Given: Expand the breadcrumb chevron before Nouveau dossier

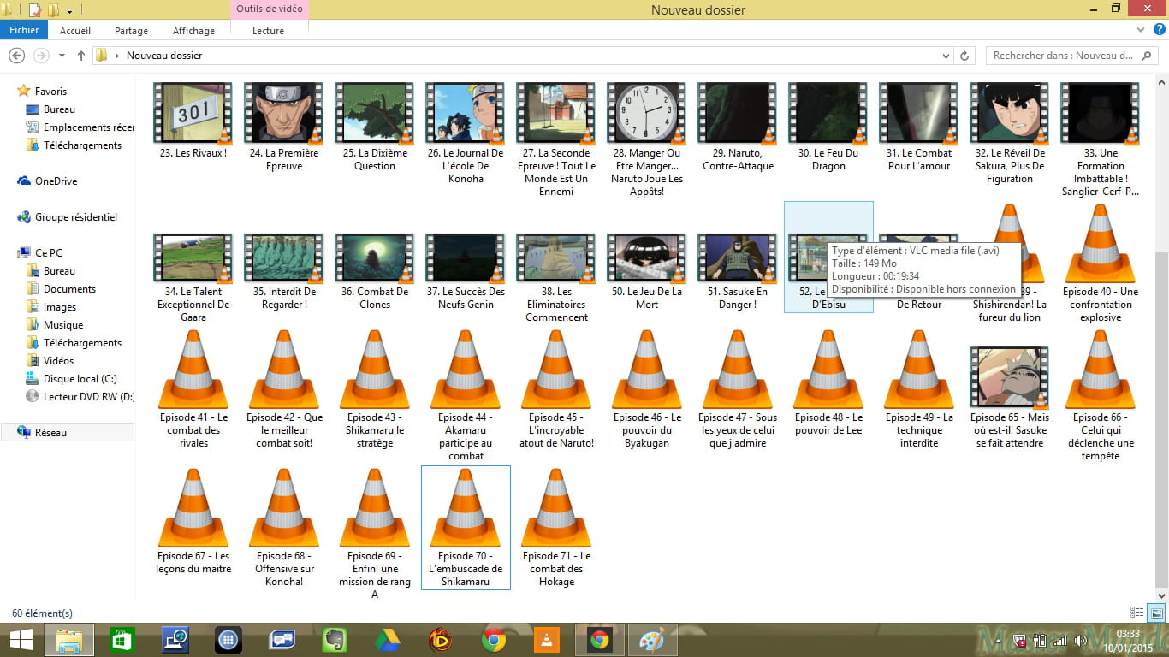Looking at the screenshot, I should (116, 56).
